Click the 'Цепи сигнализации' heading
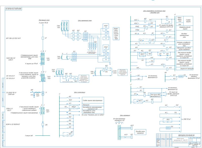Viewport: 202px width, 148px height. 80,92
